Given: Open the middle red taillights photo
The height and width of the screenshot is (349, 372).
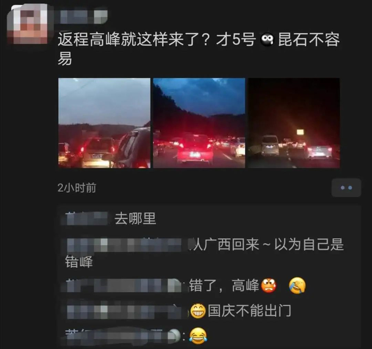Looking at the screenshot, I should (x=199, y=123).
